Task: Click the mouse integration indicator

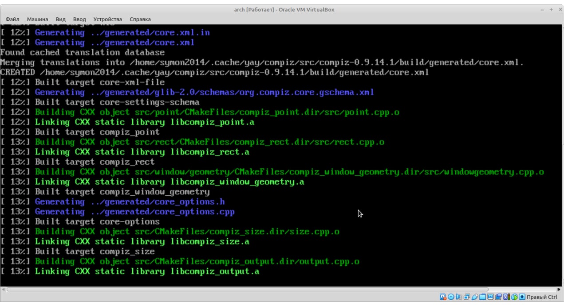Action: pyautogui.click(x=514, y=297)
